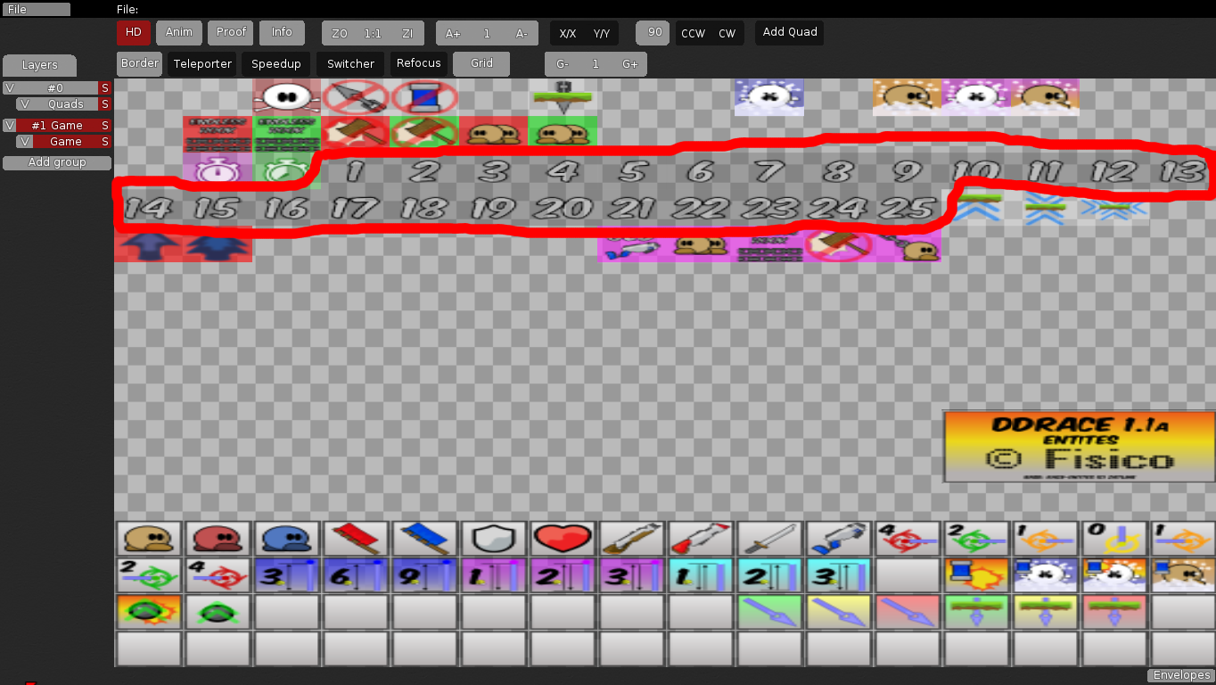Image resolution: width=1216 pixels, height=685 pixels.
Task: Open the Speedup layer tool
Action: [x=276, y=64]
